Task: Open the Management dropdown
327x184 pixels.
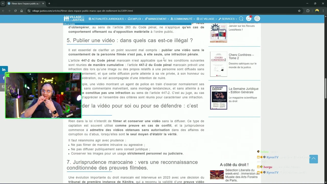Action: 157,19
